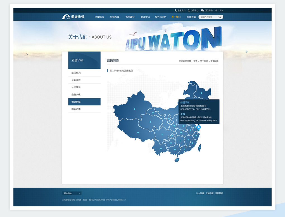The height and width of the screenshot is (217, 285).
Task: Expand the 网站导航 footer dropdown
Action: pyautogui.click(x=72, y=193)
